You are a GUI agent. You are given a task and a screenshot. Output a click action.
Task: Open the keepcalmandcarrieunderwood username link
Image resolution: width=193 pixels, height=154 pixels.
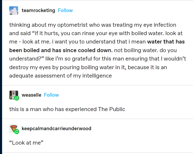point(57,129)
